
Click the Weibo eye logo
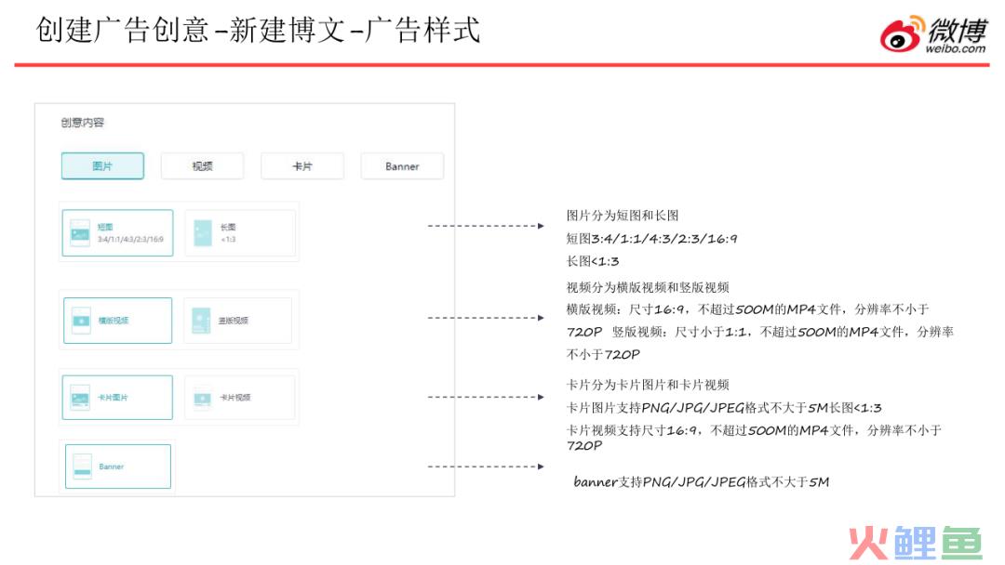click(x=902, y=34)
